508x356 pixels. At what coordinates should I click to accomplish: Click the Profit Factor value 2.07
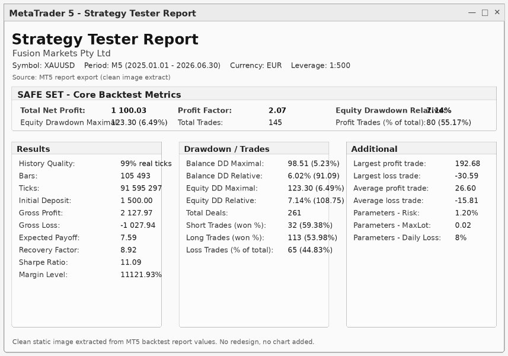(277, 110)
